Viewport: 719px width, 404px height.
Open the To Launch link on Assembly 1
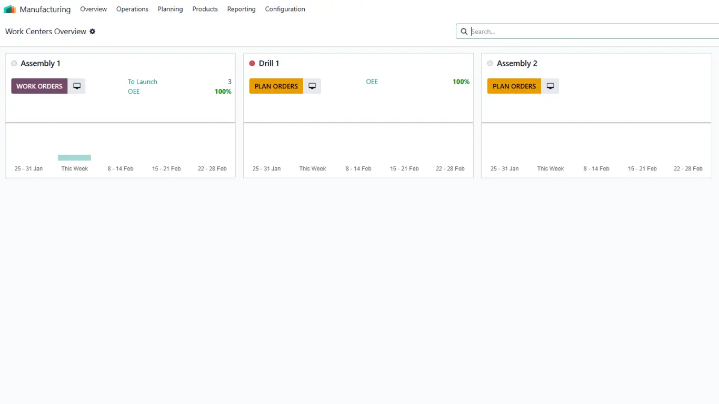pos(143,82)
